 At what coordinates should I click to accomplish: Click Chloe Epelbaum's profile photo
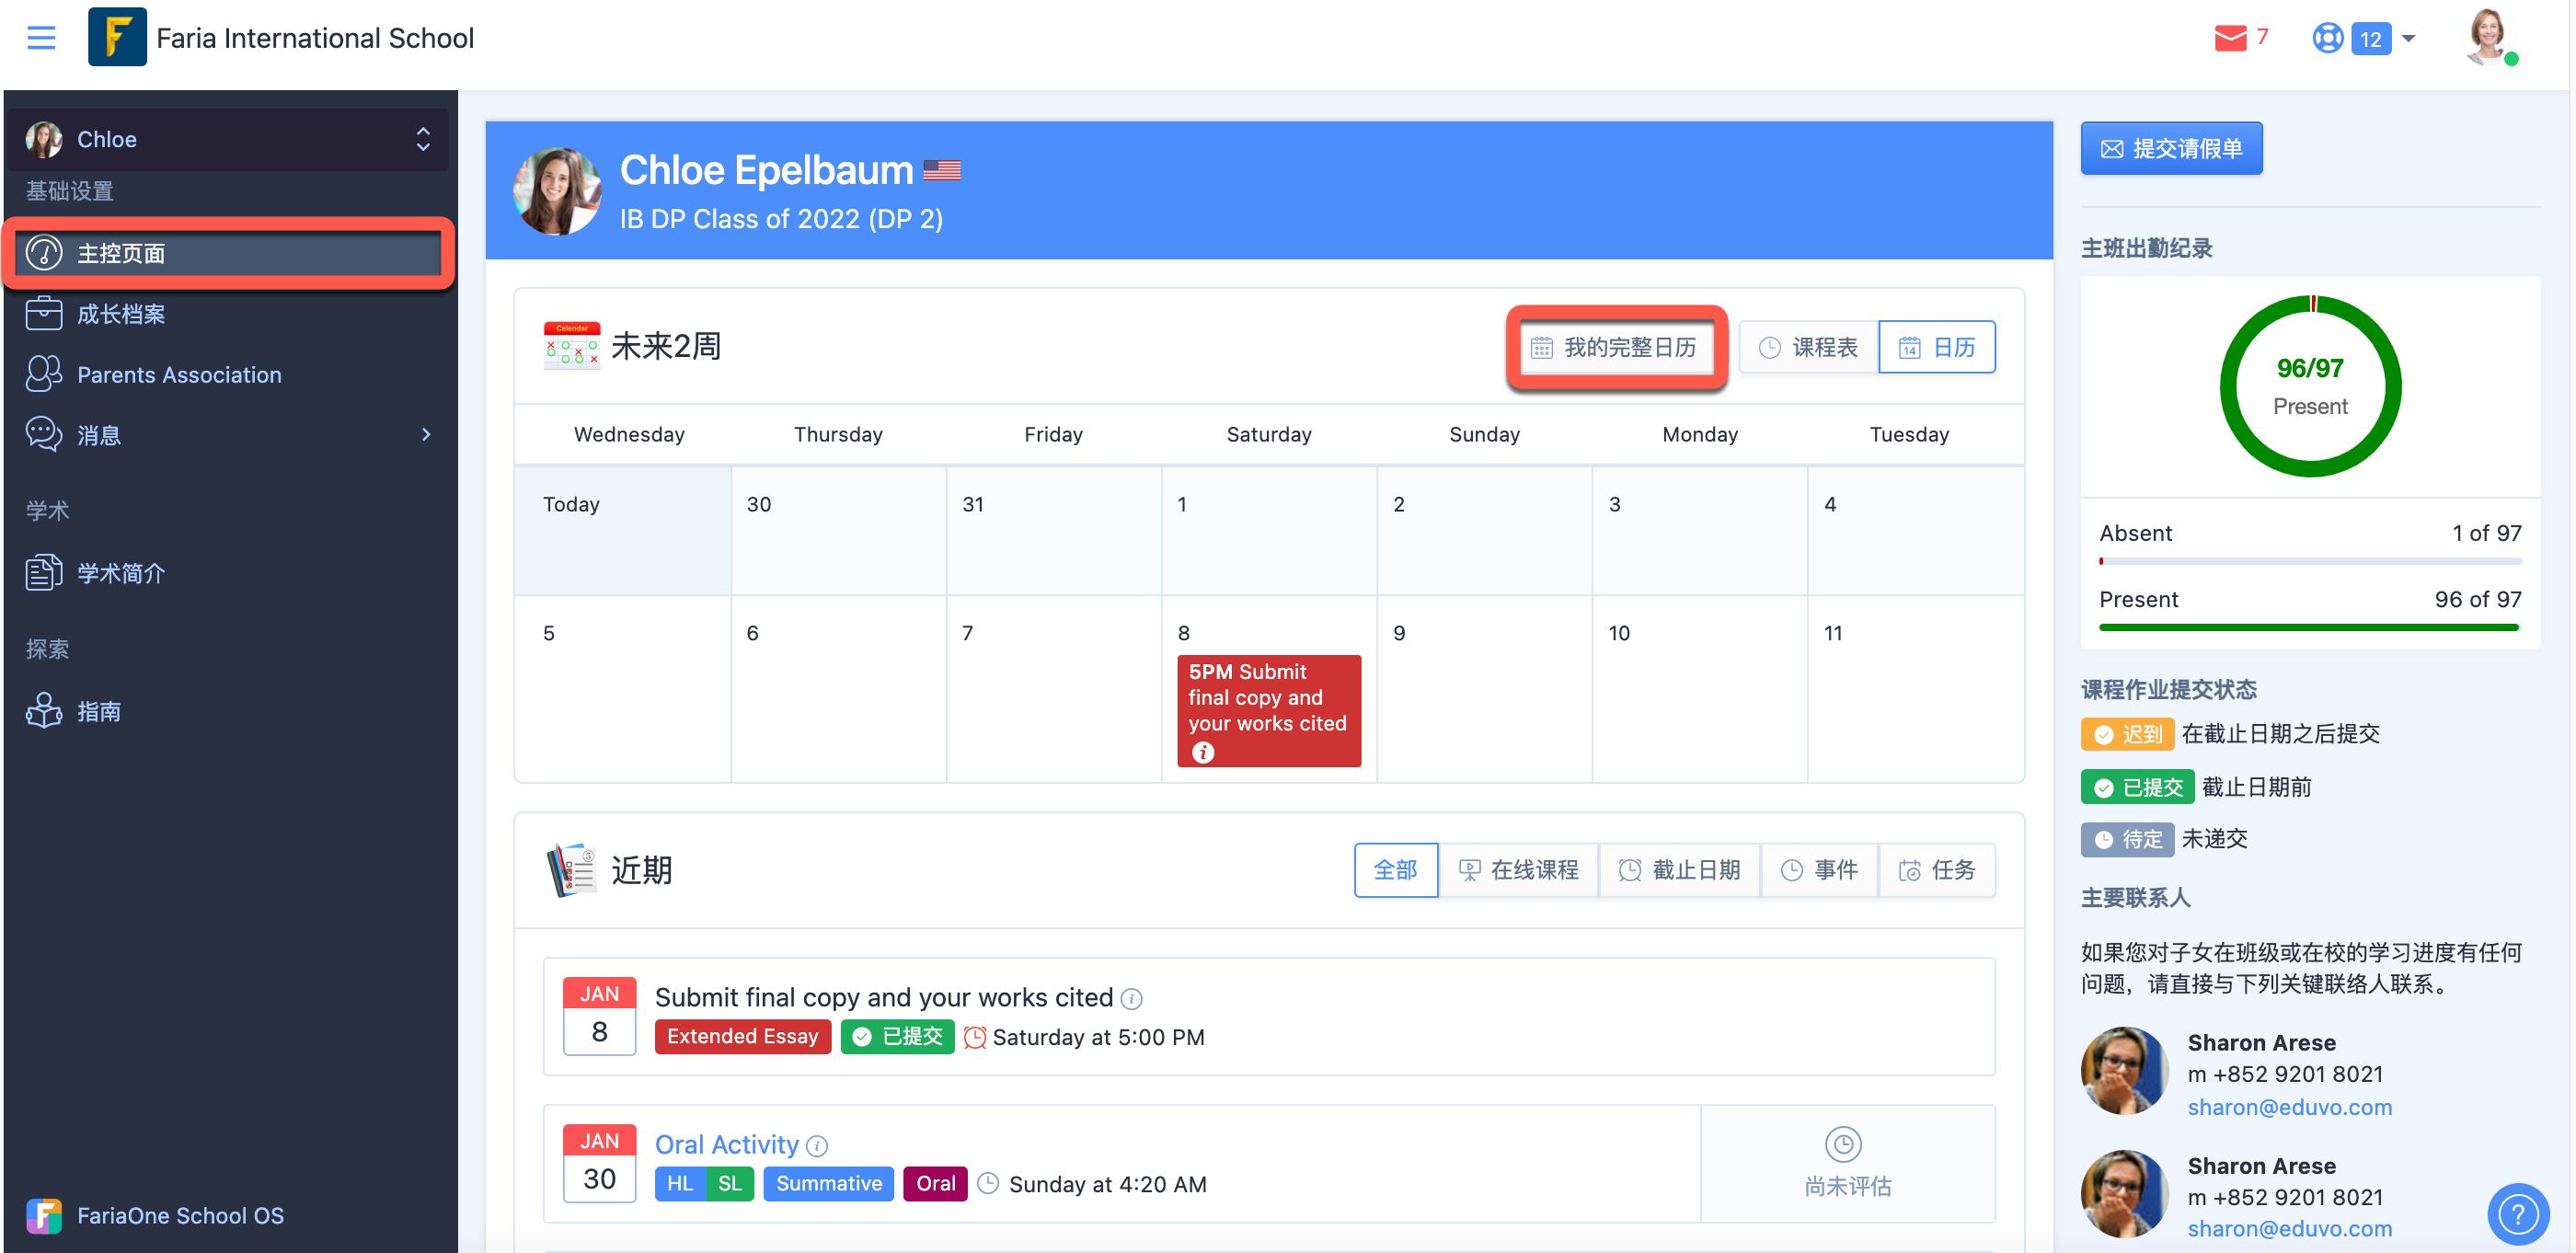click(x=557, y=191)
